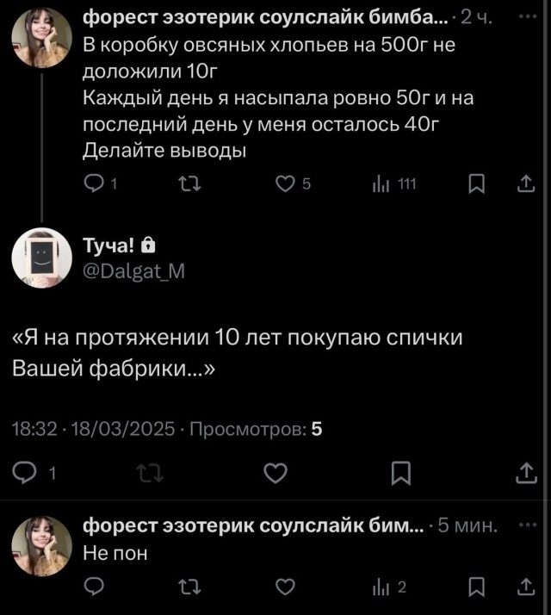The image size is (551, 615).
Task: Reply to the oat flakes tweet
Action: (x=94, y=183)
